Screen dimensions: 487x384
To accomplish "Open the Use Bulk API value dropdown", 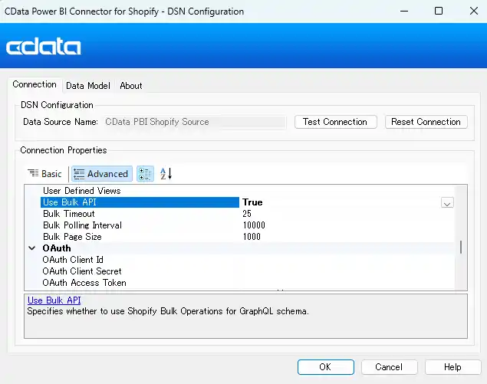I will pos(447,202).
